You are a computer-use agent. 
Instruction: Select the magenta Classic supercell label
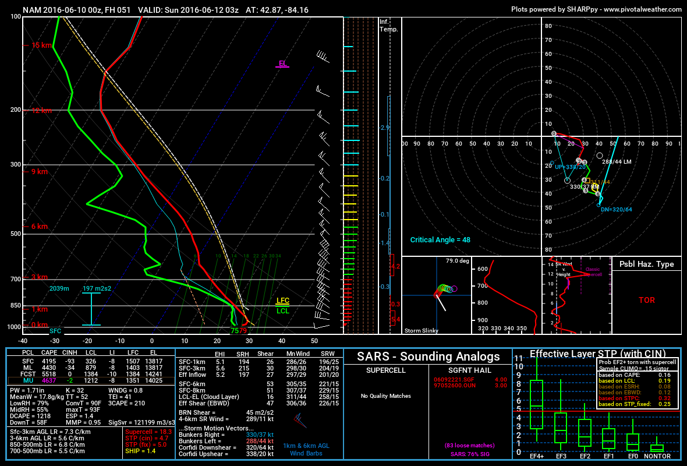[x=592, y=272]
